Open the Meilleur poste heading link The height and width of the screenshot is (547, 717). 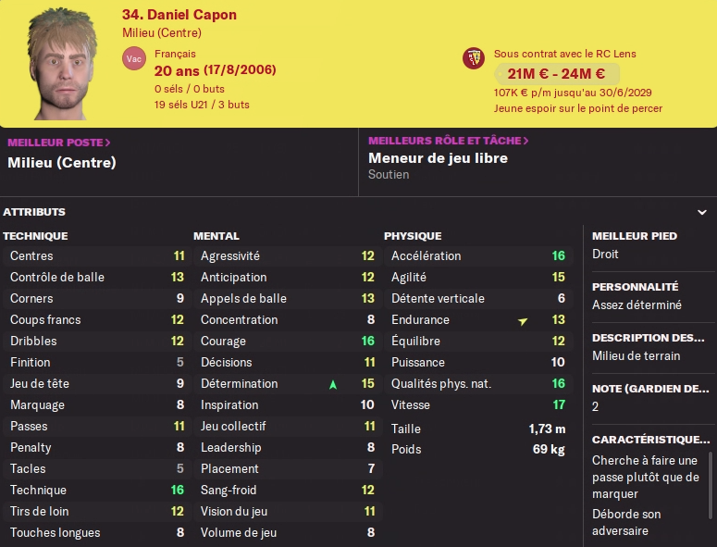(x=59, y=143)
